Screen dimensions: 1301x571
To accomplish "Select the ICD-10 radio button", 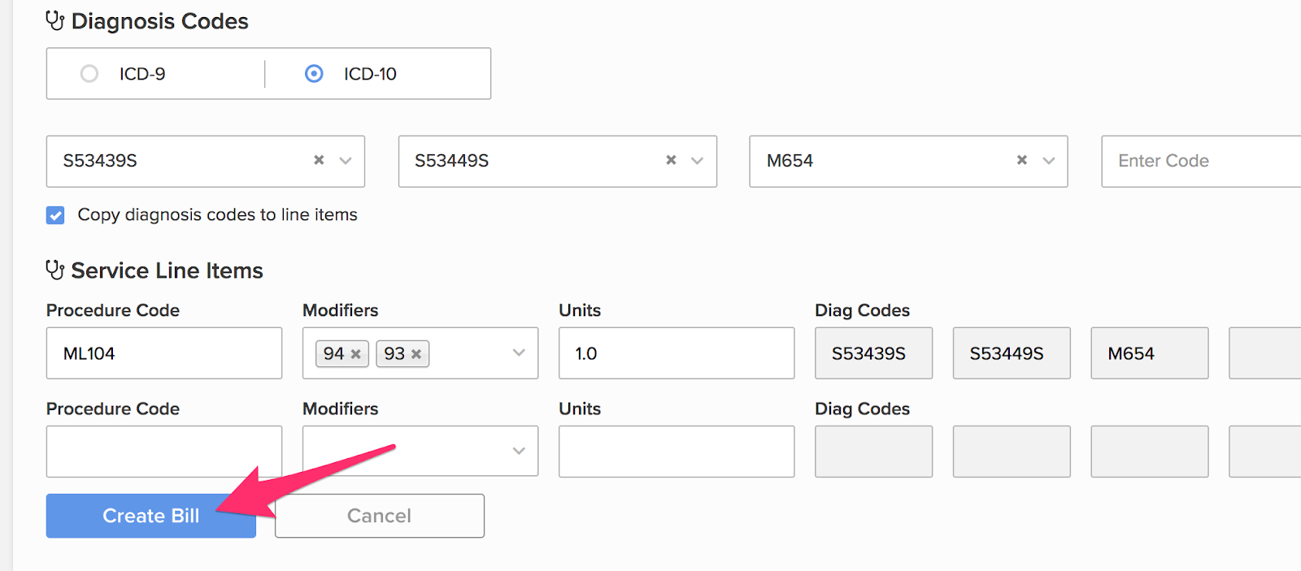I will point(313,73).
